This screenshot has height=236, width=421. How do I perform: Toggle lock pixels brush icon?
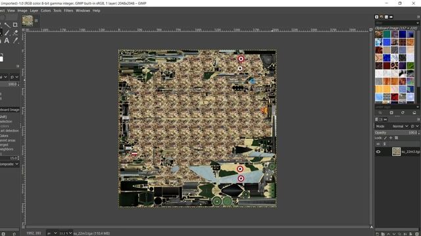385,138
